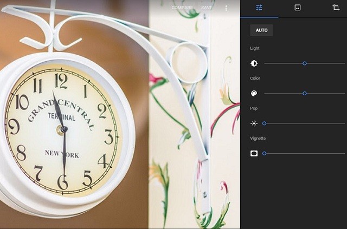This screenshot has width=347, height=229.
Task: Click the Pop slider track at its midpoint
Action: [x=305, y=123]
